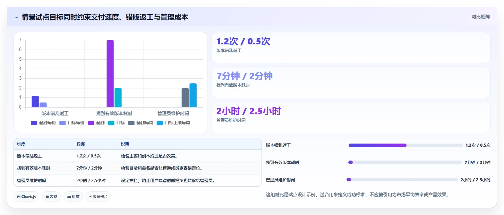
Task: Toggle the 基线每份 legend swatch
Action: [34, 123]
